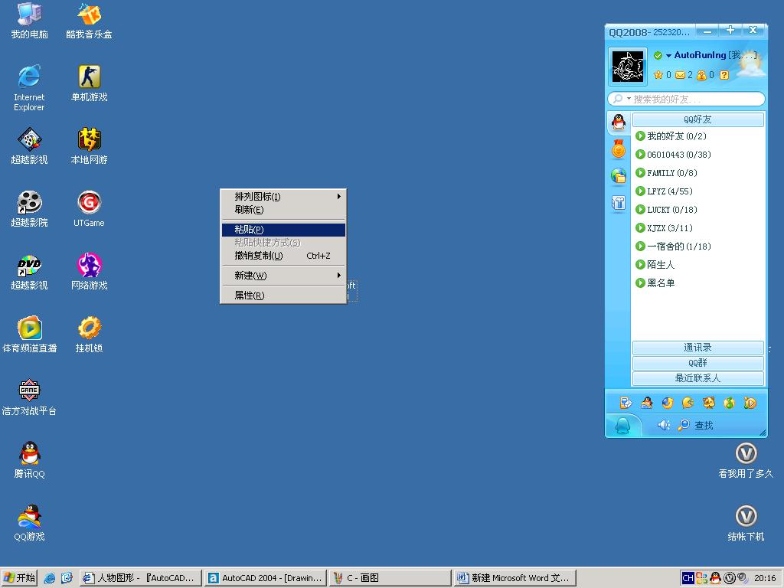The image size is (784, 588).
Task: Choose 粘贴(P) from context menu
Action: click(x=283, y=230)
